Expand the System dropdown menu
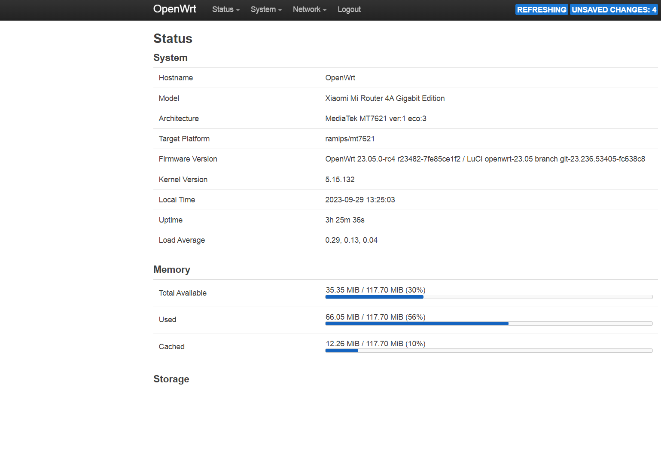Screen dimensions: 661x464 (x=266, y=9)
